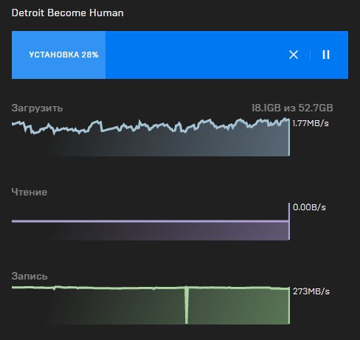Pause the installation
Screen dimensions: 360x340
coord(326,55)
